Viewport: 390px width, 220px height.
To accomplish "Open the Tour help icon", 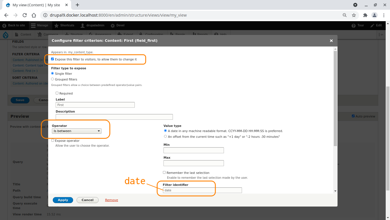I will [x=358, y=25].
